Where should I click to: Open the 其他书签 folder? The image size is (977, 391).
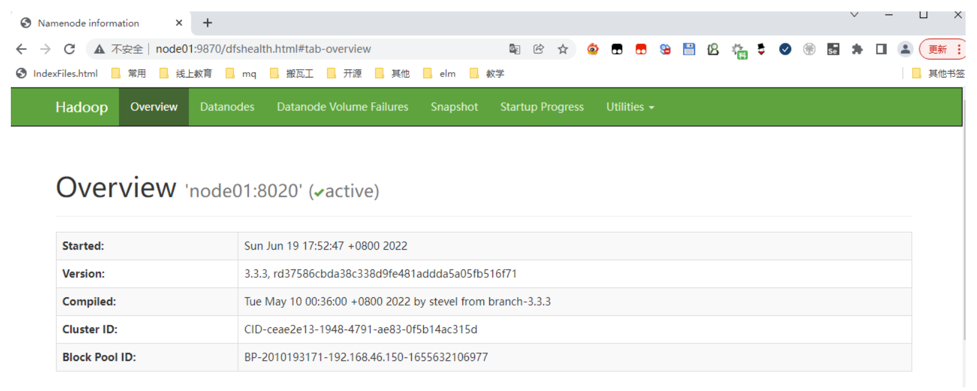(x=939, y=73)
